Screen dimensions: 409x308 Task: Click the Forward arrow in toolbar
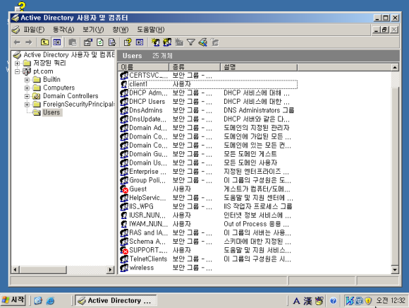29,42
